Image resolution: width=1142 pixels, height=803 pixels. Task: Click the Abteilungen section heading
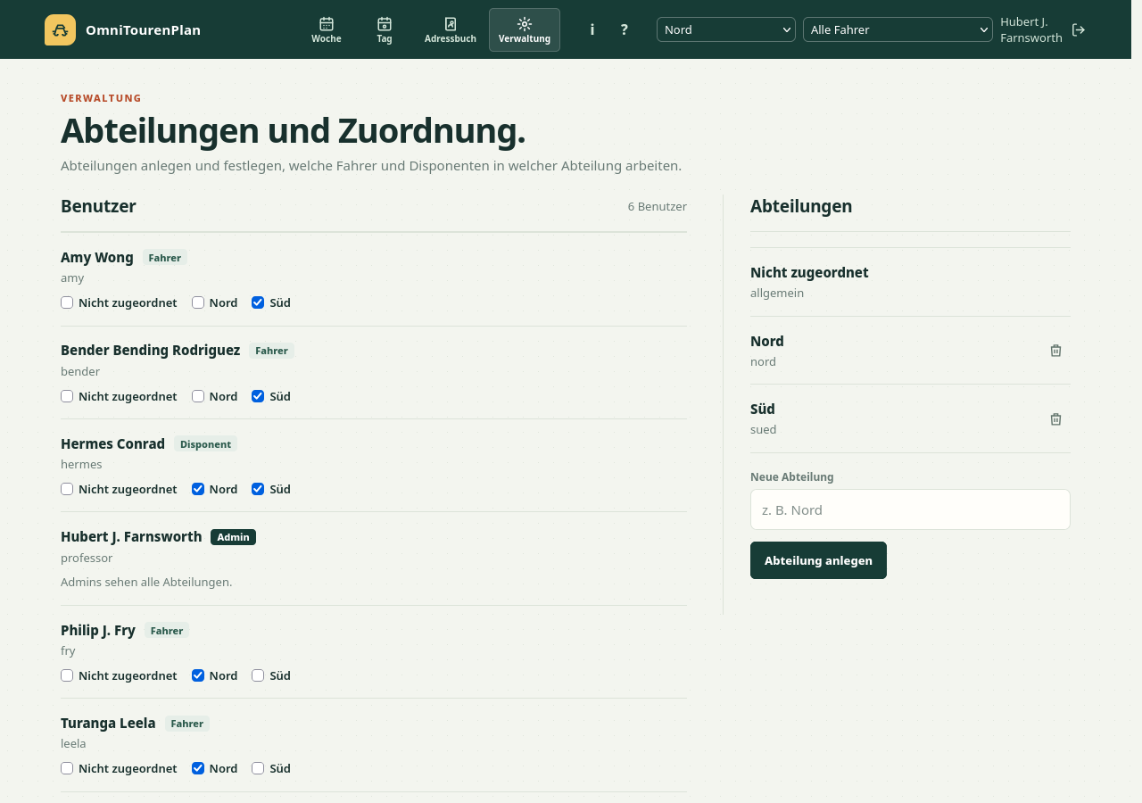tap(801, 206)
